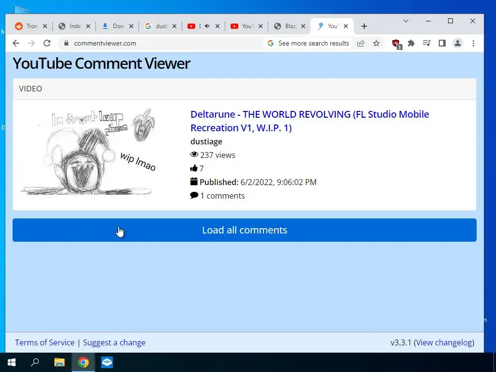Reload the page with the refresh icon
Screen dimensions: 496x372
click(47, 43)
